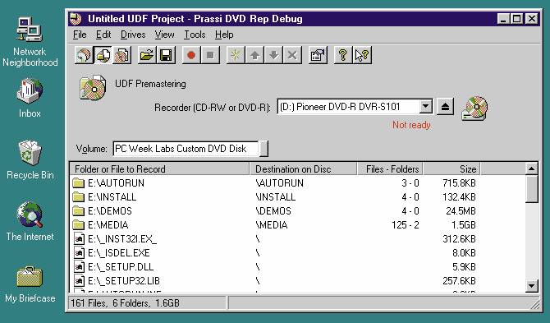Click the yellow starburst new item icon
This screenshot has height=323, width=550.
pyautogui.click(x=236, y=55)
